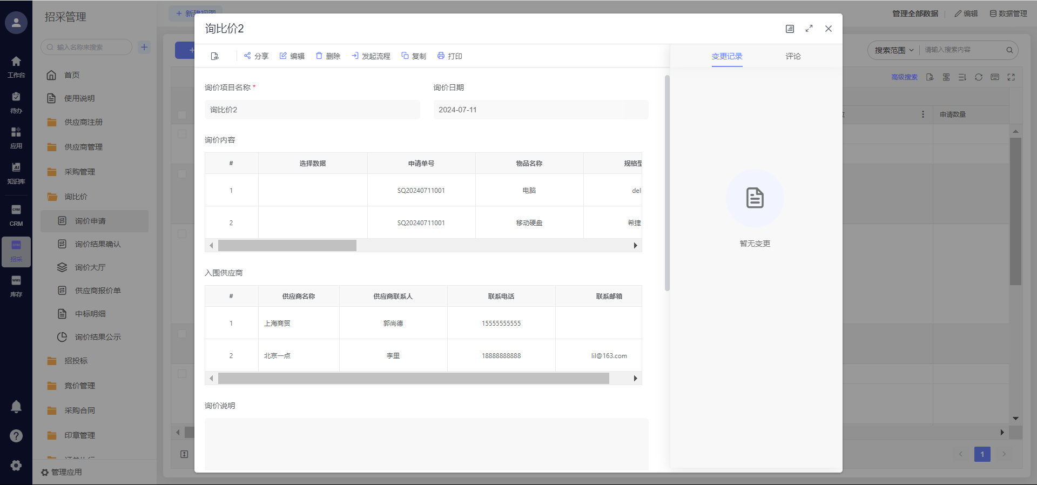Screen dimensions: 1037x485
Task: Open the notifications bell in sidebar
Action: [x=16, y=407]
